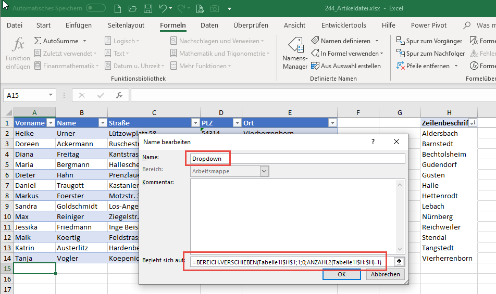Open the Straße column filter dropdown
496x294 pixels.
coord(195,123)
